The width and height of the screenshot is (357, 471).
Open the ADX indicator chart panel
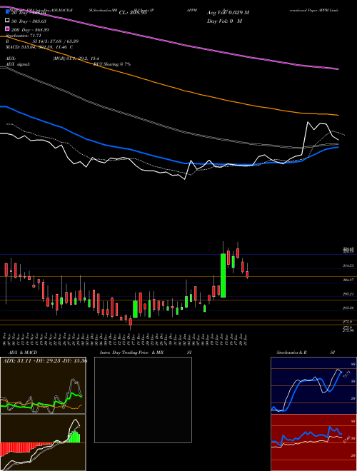coord(43,385)
